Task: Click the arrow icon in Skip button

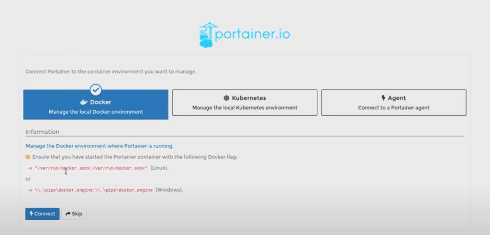Action: pyautogui.click(x=68, y=214)
